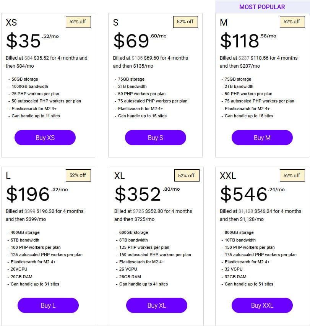Viewport: 310px width, 326px height.
Task: Click the 1000GB bandwidth feature line
Action: [30, 86]
